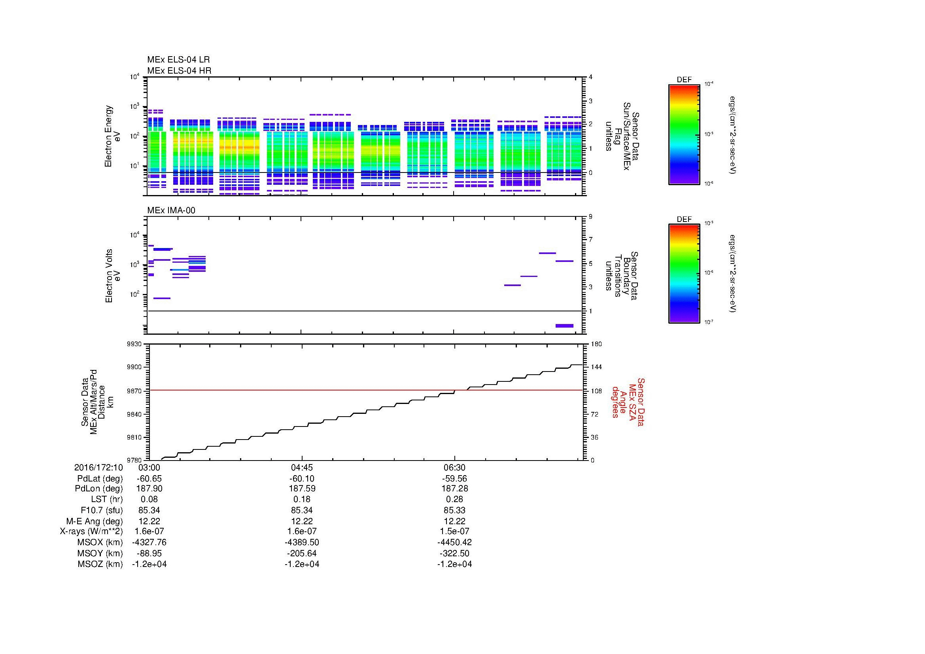Click the 'Electron Energy eV' axis label

(x=112, y=136)
